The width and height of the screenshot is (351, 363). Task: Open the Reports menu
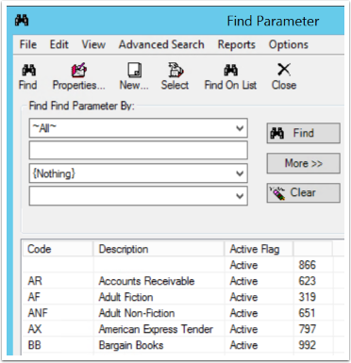[237, 44]
